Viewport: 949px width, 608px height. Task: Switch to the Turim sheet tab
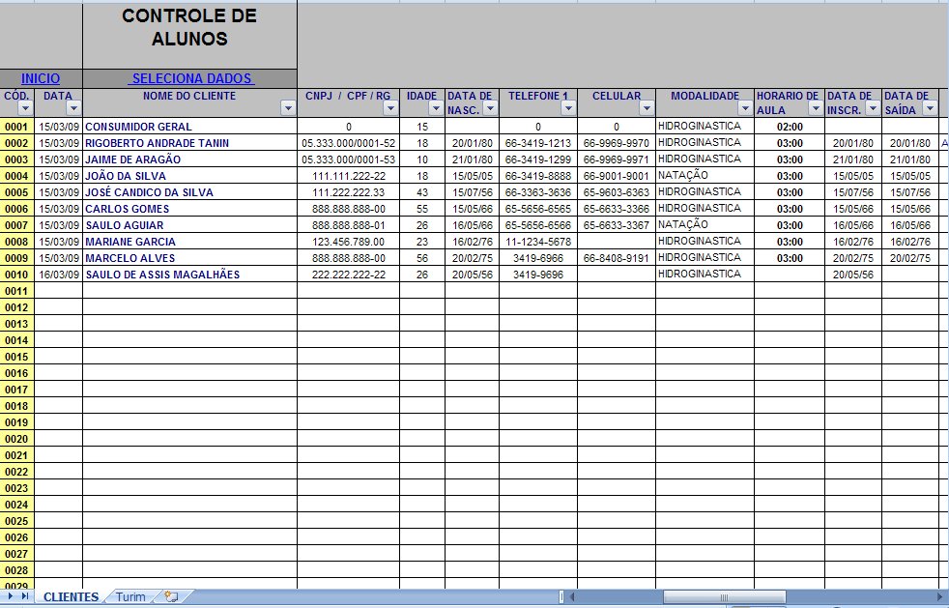coord(130,597)
